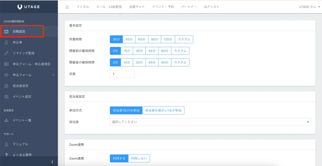Open AIアシスト in top navigation
The height and width of the screenshot is (166, 322).
[x=212, y=7]
